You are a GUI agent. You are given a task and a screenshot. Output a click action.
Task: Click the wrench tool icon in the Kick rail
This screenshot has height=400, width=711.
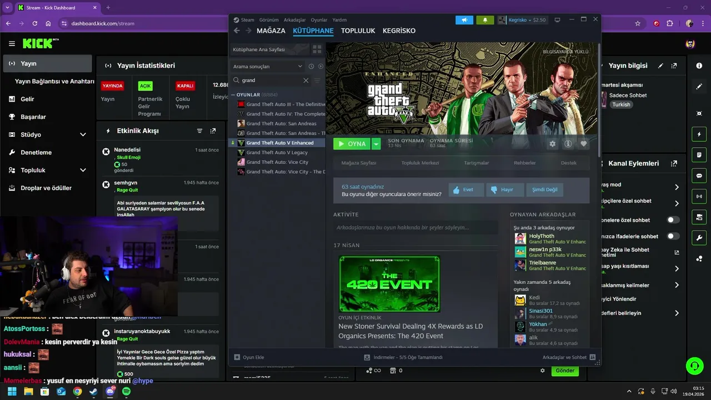pos(699,237)
